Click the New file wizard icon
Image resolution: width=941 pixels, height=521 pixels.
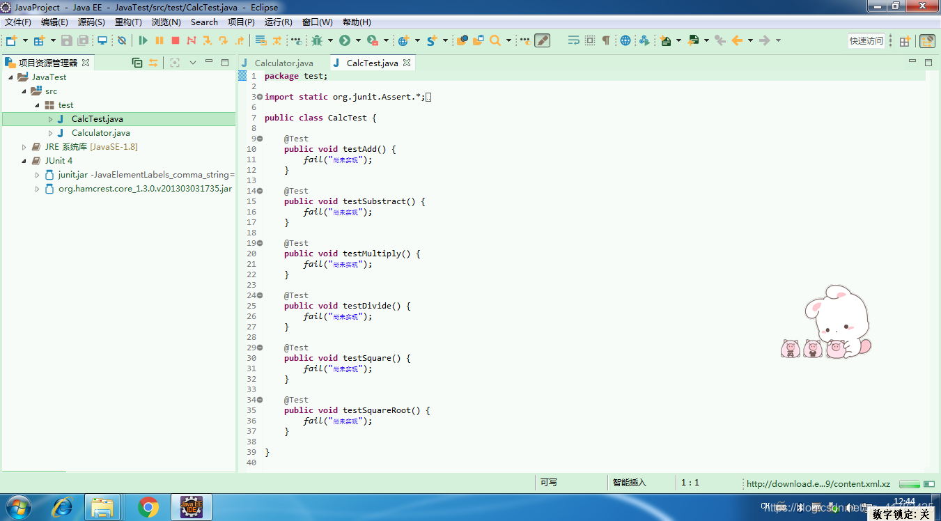point(11,40)
